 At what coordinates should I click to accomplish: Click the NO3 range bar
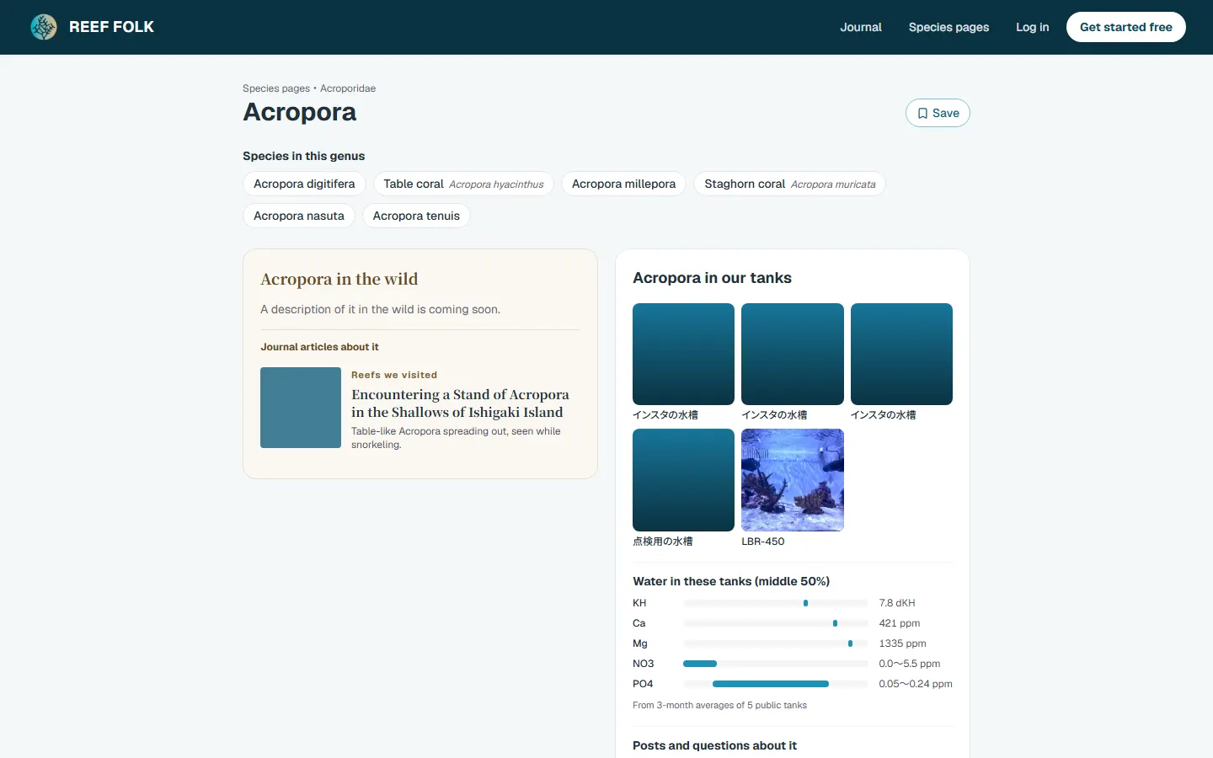[775, 664]
